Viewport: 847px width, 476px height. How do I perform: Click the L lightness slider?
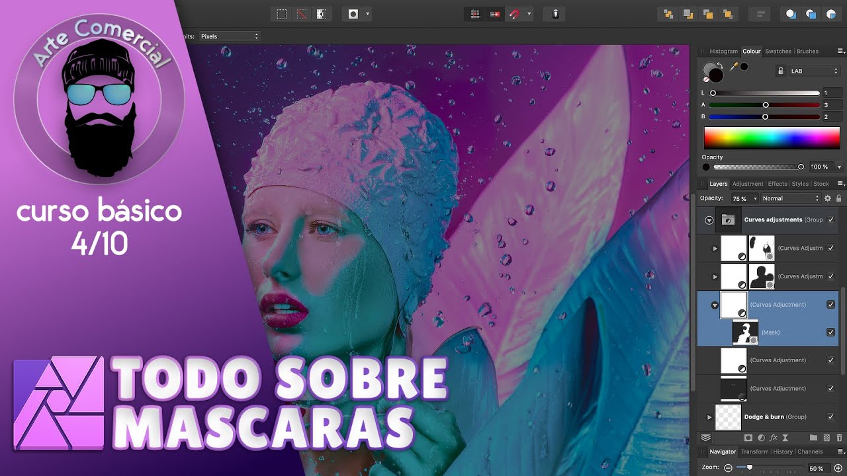tap(765, 93)
